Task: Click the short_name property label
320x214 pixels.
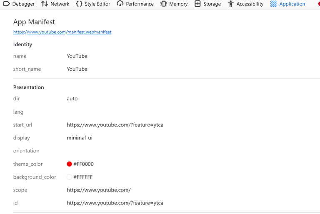Action: point(27,69)
